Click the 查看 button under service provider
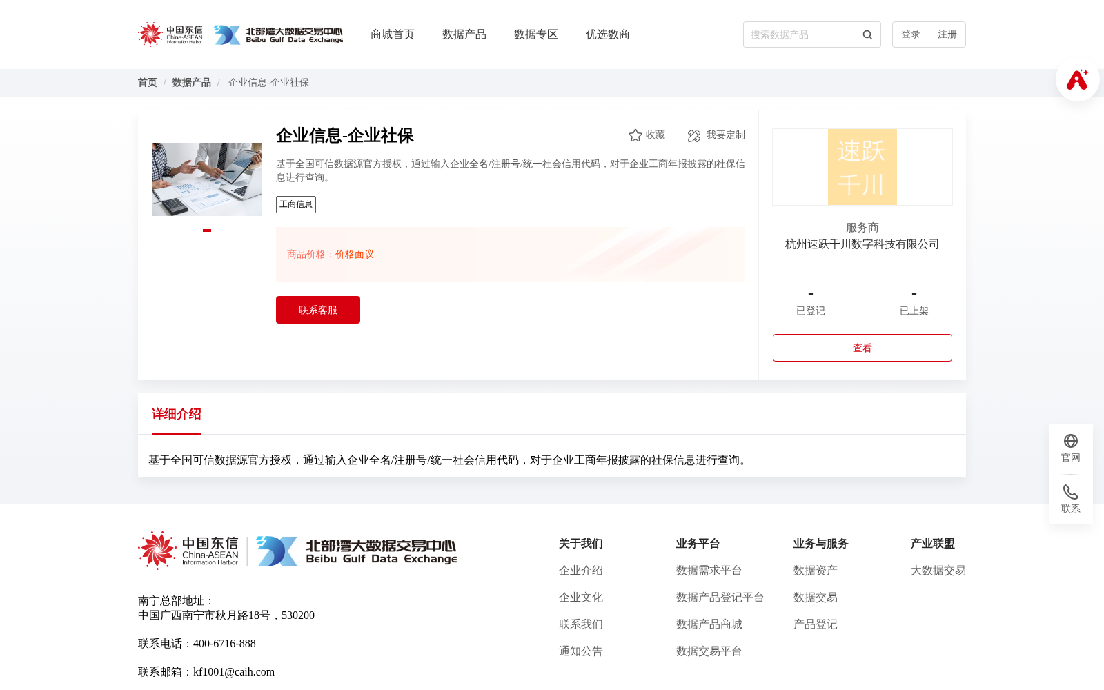This screenshot has height=690, width=1104. click(862, 348)
